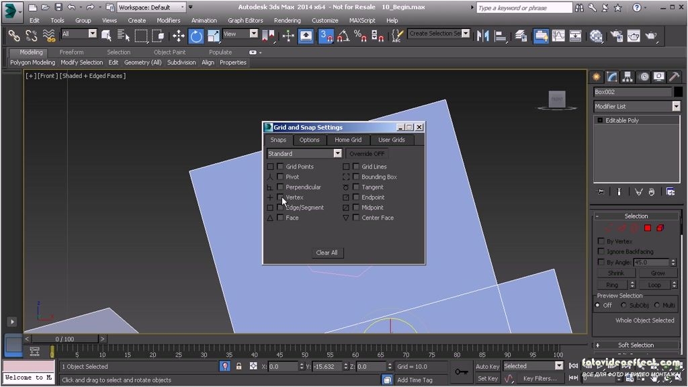Screen dimensions: 688x387
Task: Enable the Endpoint snap checkbox
Action: (x=356, y=197)
